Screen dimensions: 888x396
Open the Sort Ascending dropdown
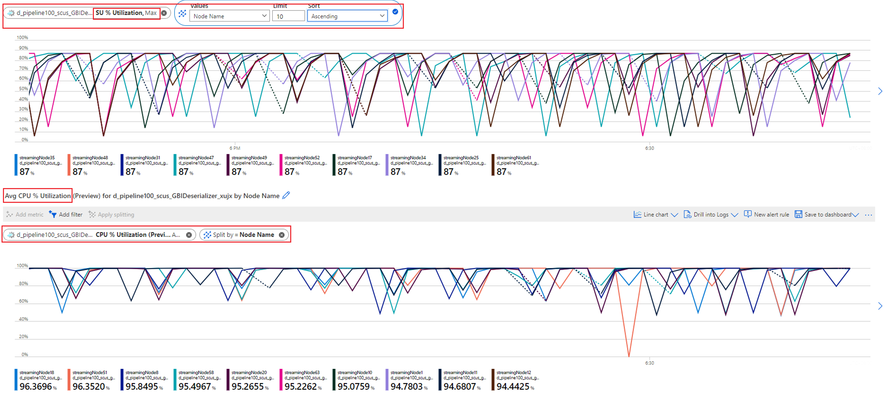[x=347, y=16]
